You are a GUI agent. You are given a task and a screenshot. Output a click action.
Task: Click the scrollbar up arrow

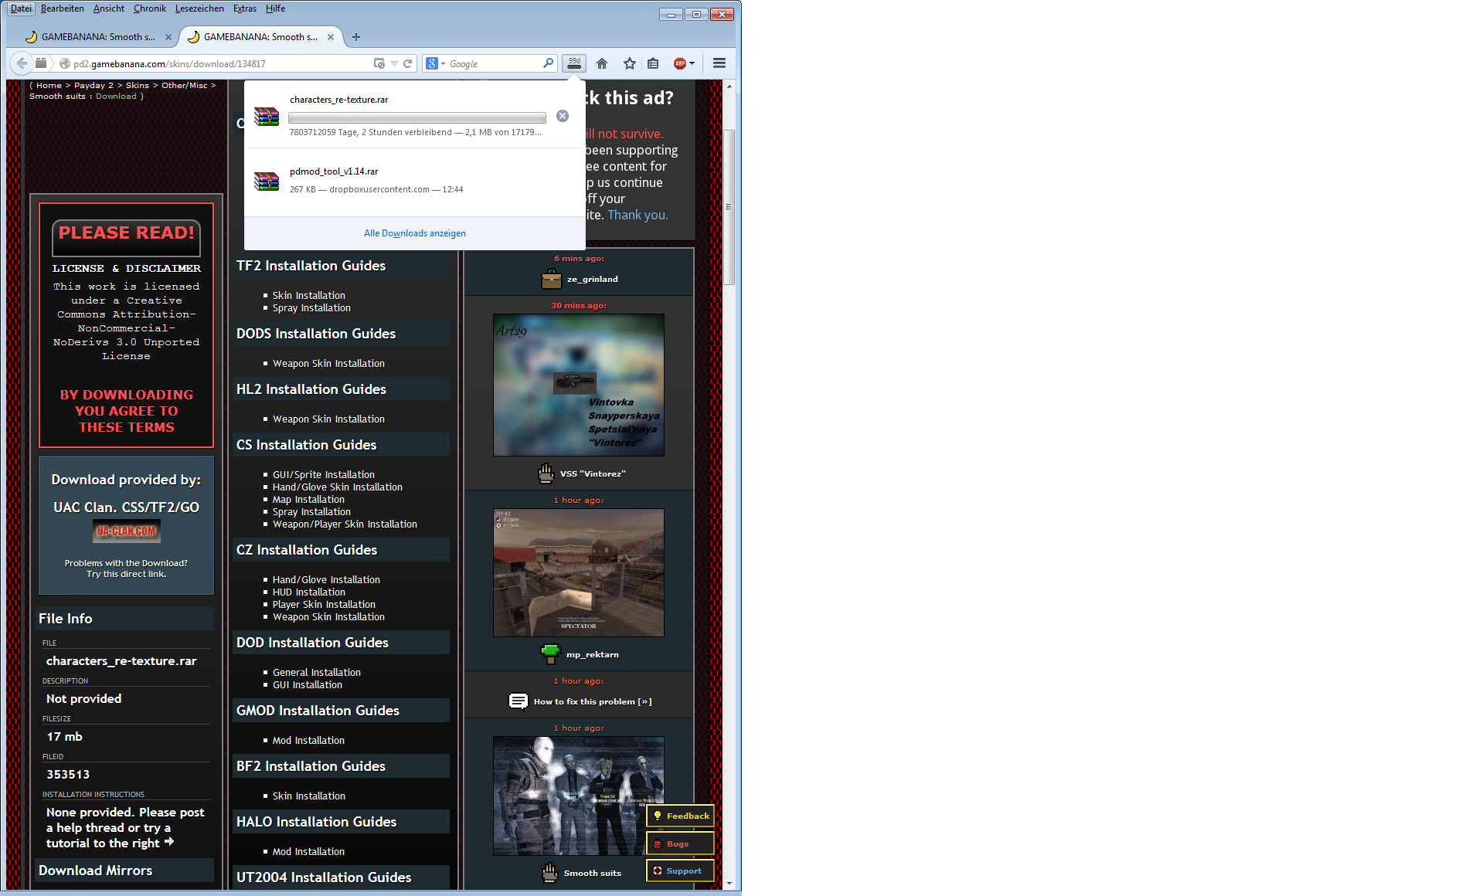pyautogui.click(x=729, y=87)
